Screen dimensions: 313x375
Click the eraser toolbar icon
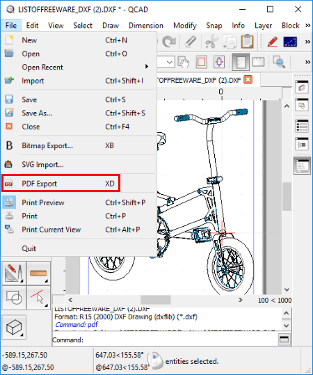tap(191, 42)
